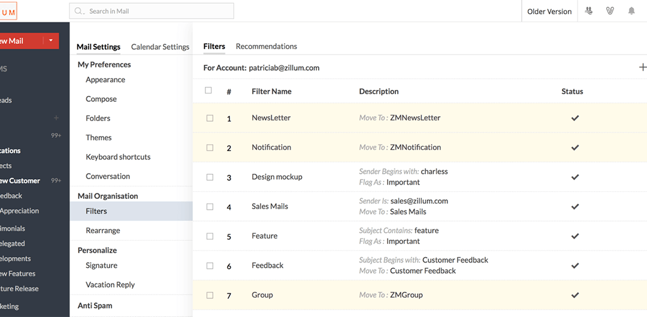Toggle status checkmark for NewsLetter filter
The image size is (647, 317).
click(575, 118)
